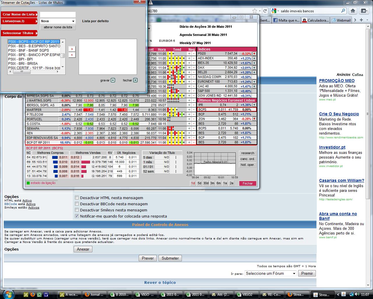Click the pink Fechar button

click(x=248, y=183)
